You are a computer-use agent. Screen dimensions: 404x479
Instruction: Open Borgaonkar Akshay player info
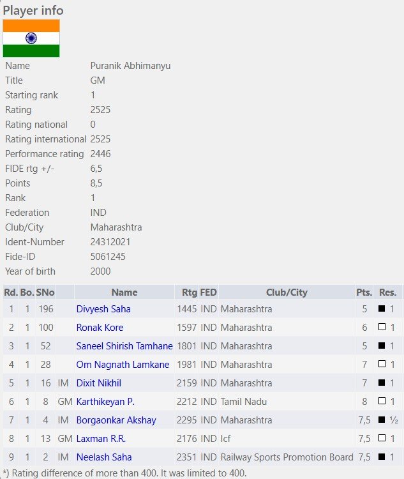click(x=116, y=420)
